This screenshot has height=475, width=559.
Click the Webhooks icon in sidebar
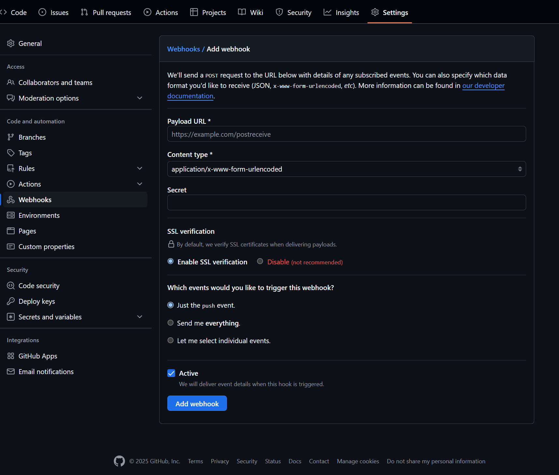click(x=11, y=200)
